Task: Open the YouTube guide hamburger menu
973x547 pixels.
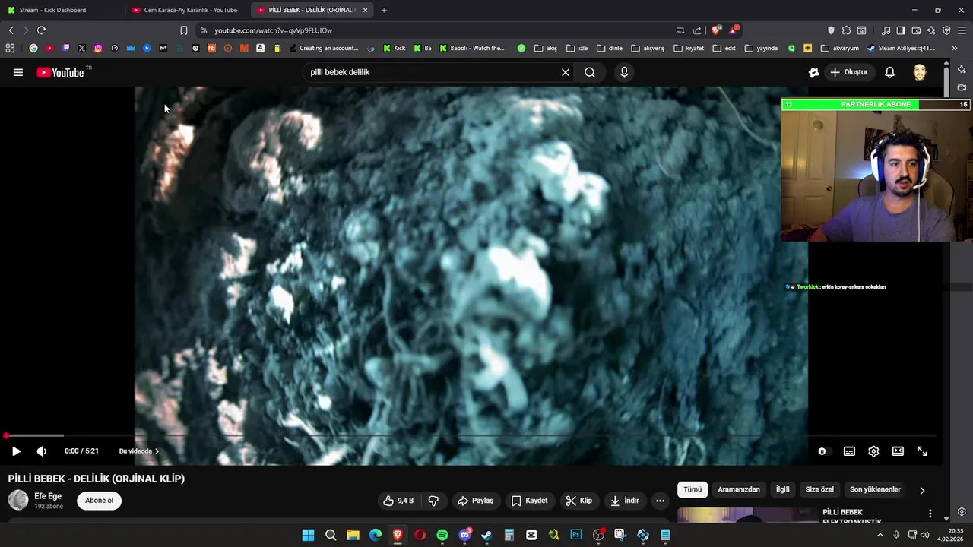Action: 18,72
